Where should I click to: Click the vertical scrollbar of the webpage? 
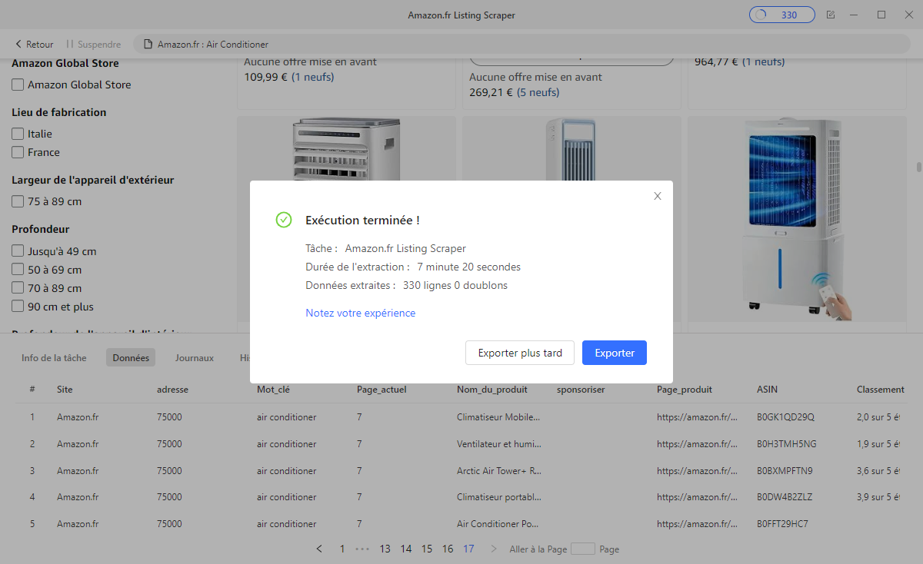918,167
